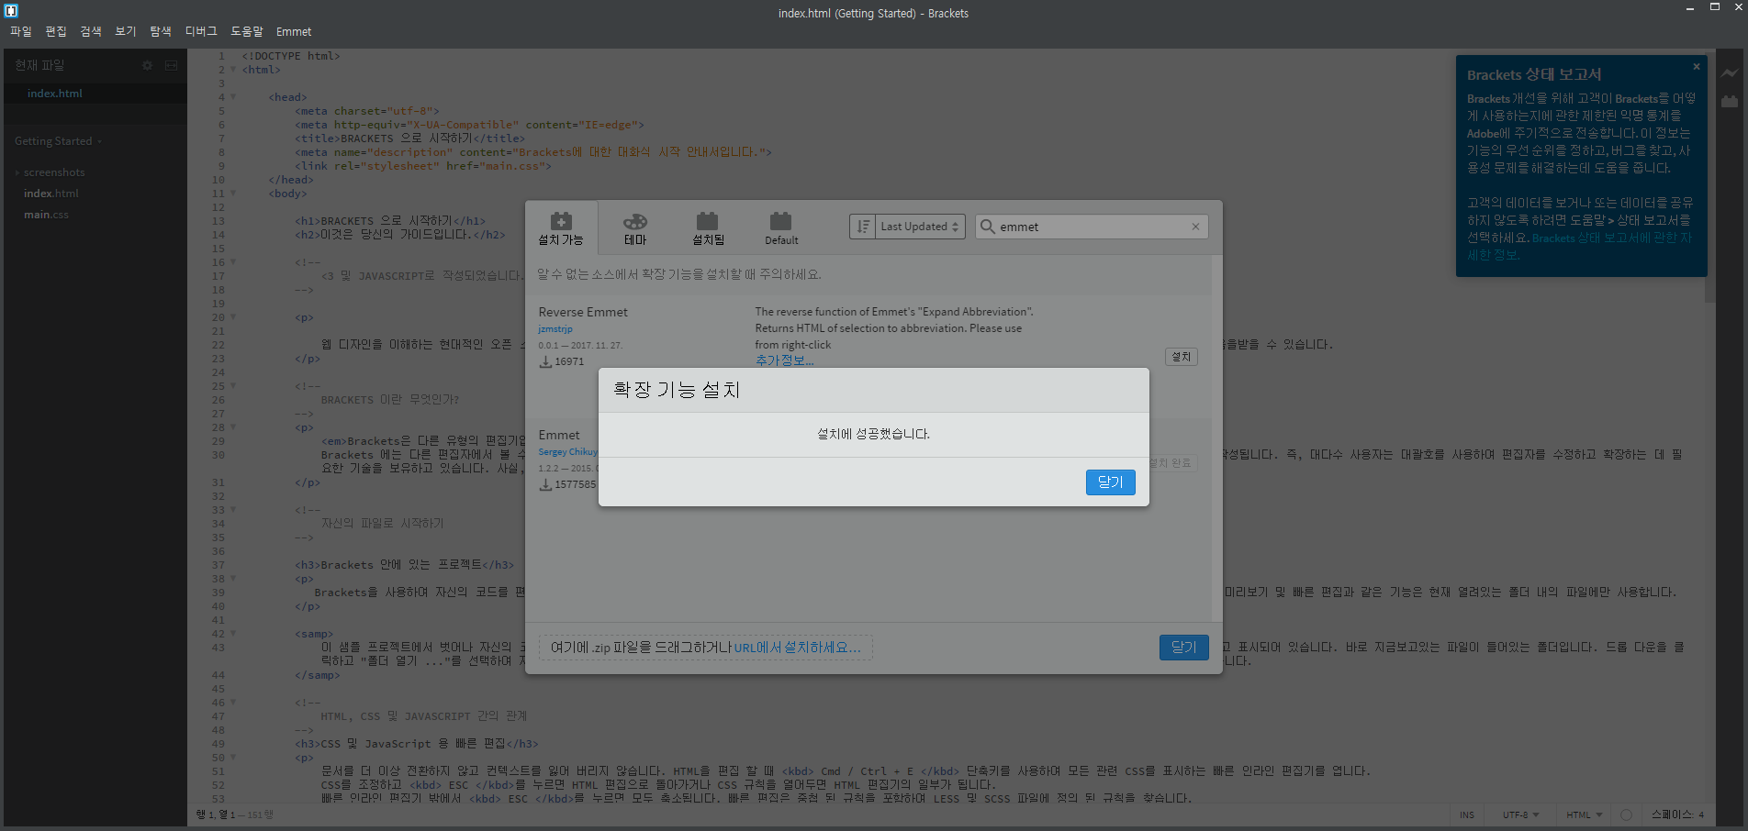Image resolution: width=1748 pixels, height=831 pixels.
Task: Open Sergey Chikuyonok author link
Action: point(567,451)
